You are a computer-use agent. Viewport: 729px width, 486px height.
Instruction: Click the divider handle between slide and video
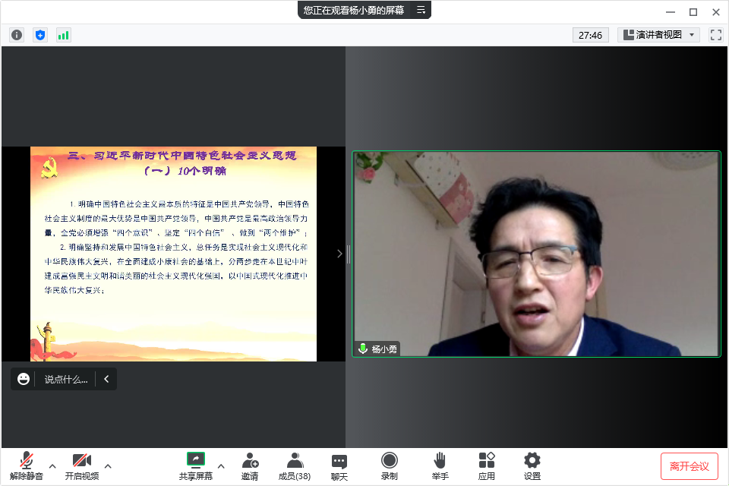(348, 254)
